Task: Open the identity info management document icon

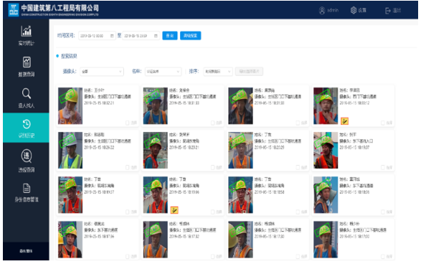Action: click(27, 188)
